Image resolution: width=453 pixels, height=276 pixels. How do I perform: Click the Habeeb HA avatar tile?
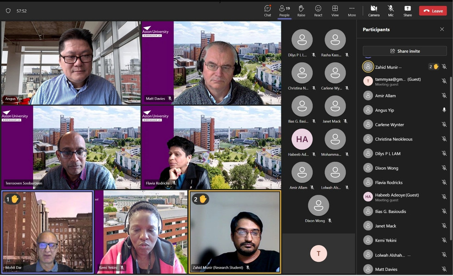tap(302, 139)
